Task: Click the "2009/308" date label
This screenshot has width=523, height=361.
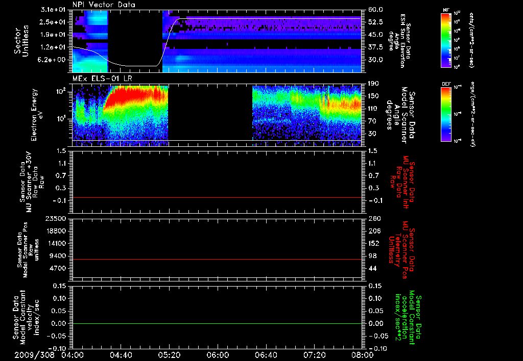Action: pos(34,355)
